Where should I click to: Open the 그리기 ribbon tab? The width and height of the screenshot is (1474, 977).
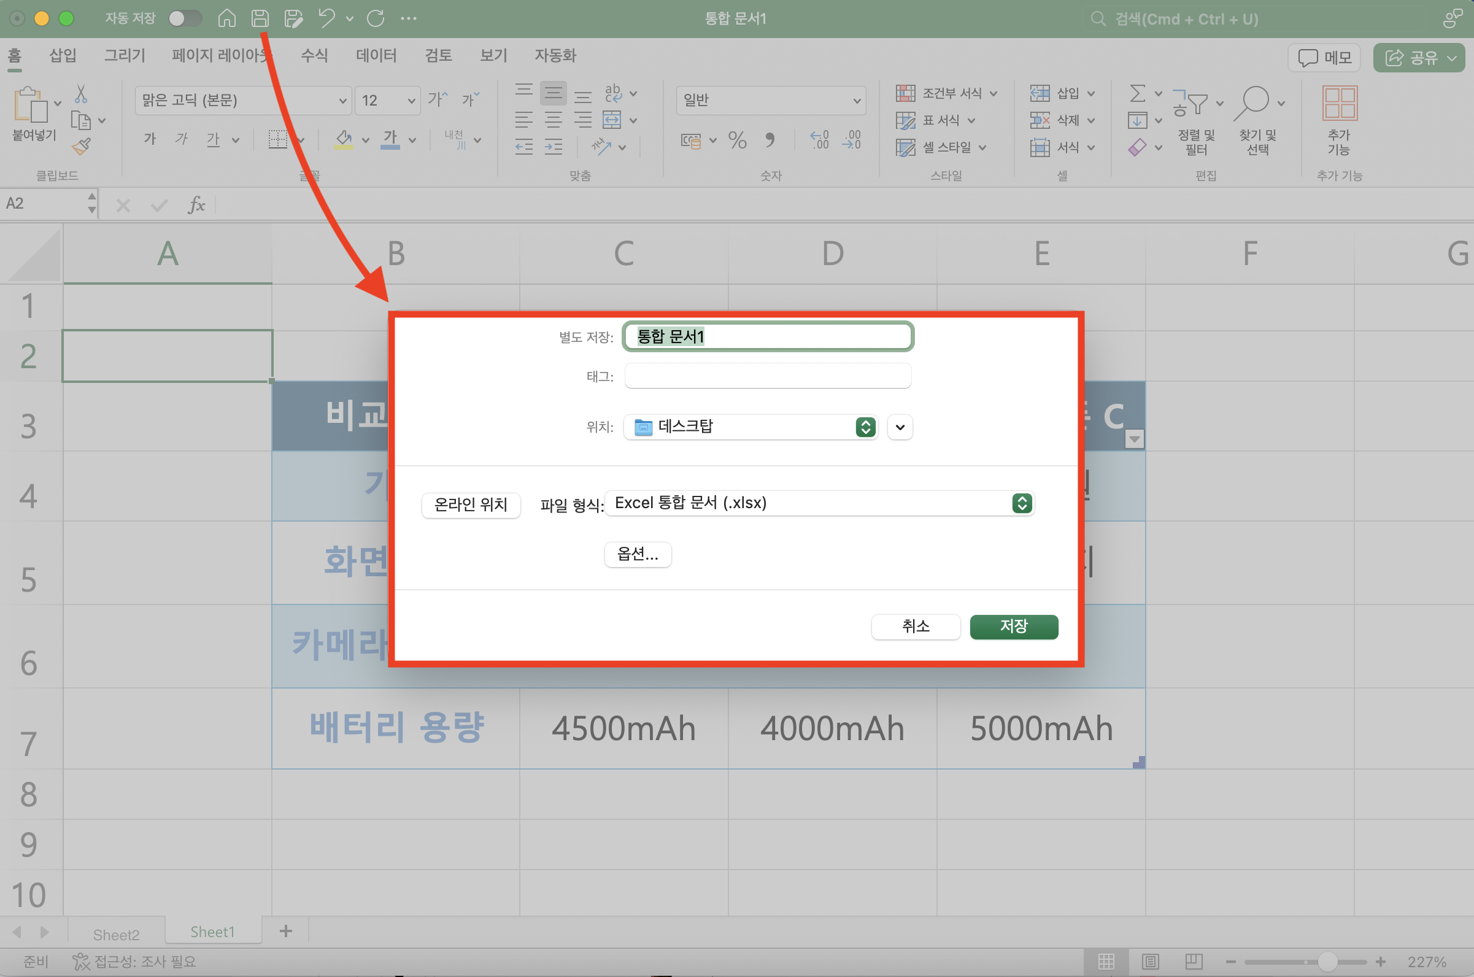point(124,55)
